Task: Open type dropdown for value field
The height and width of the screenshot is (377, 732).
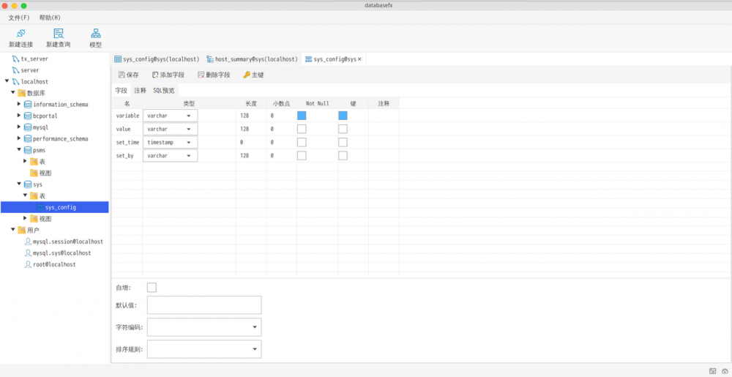Action: [171, 129]
